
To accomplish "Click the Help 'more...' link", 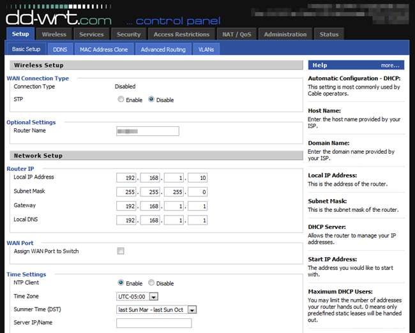I will tap(390, 65).
